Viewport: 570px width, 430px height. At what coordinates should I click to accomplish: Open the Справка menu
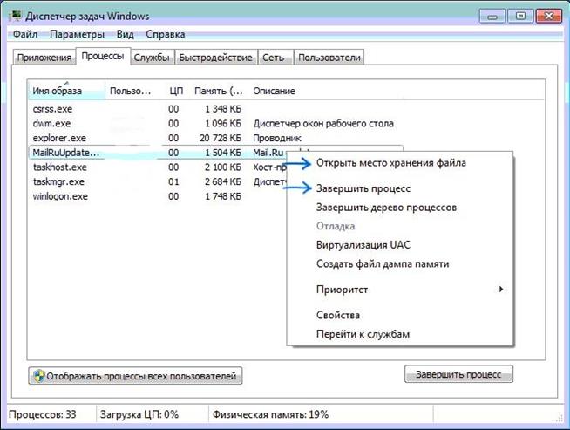165,34
